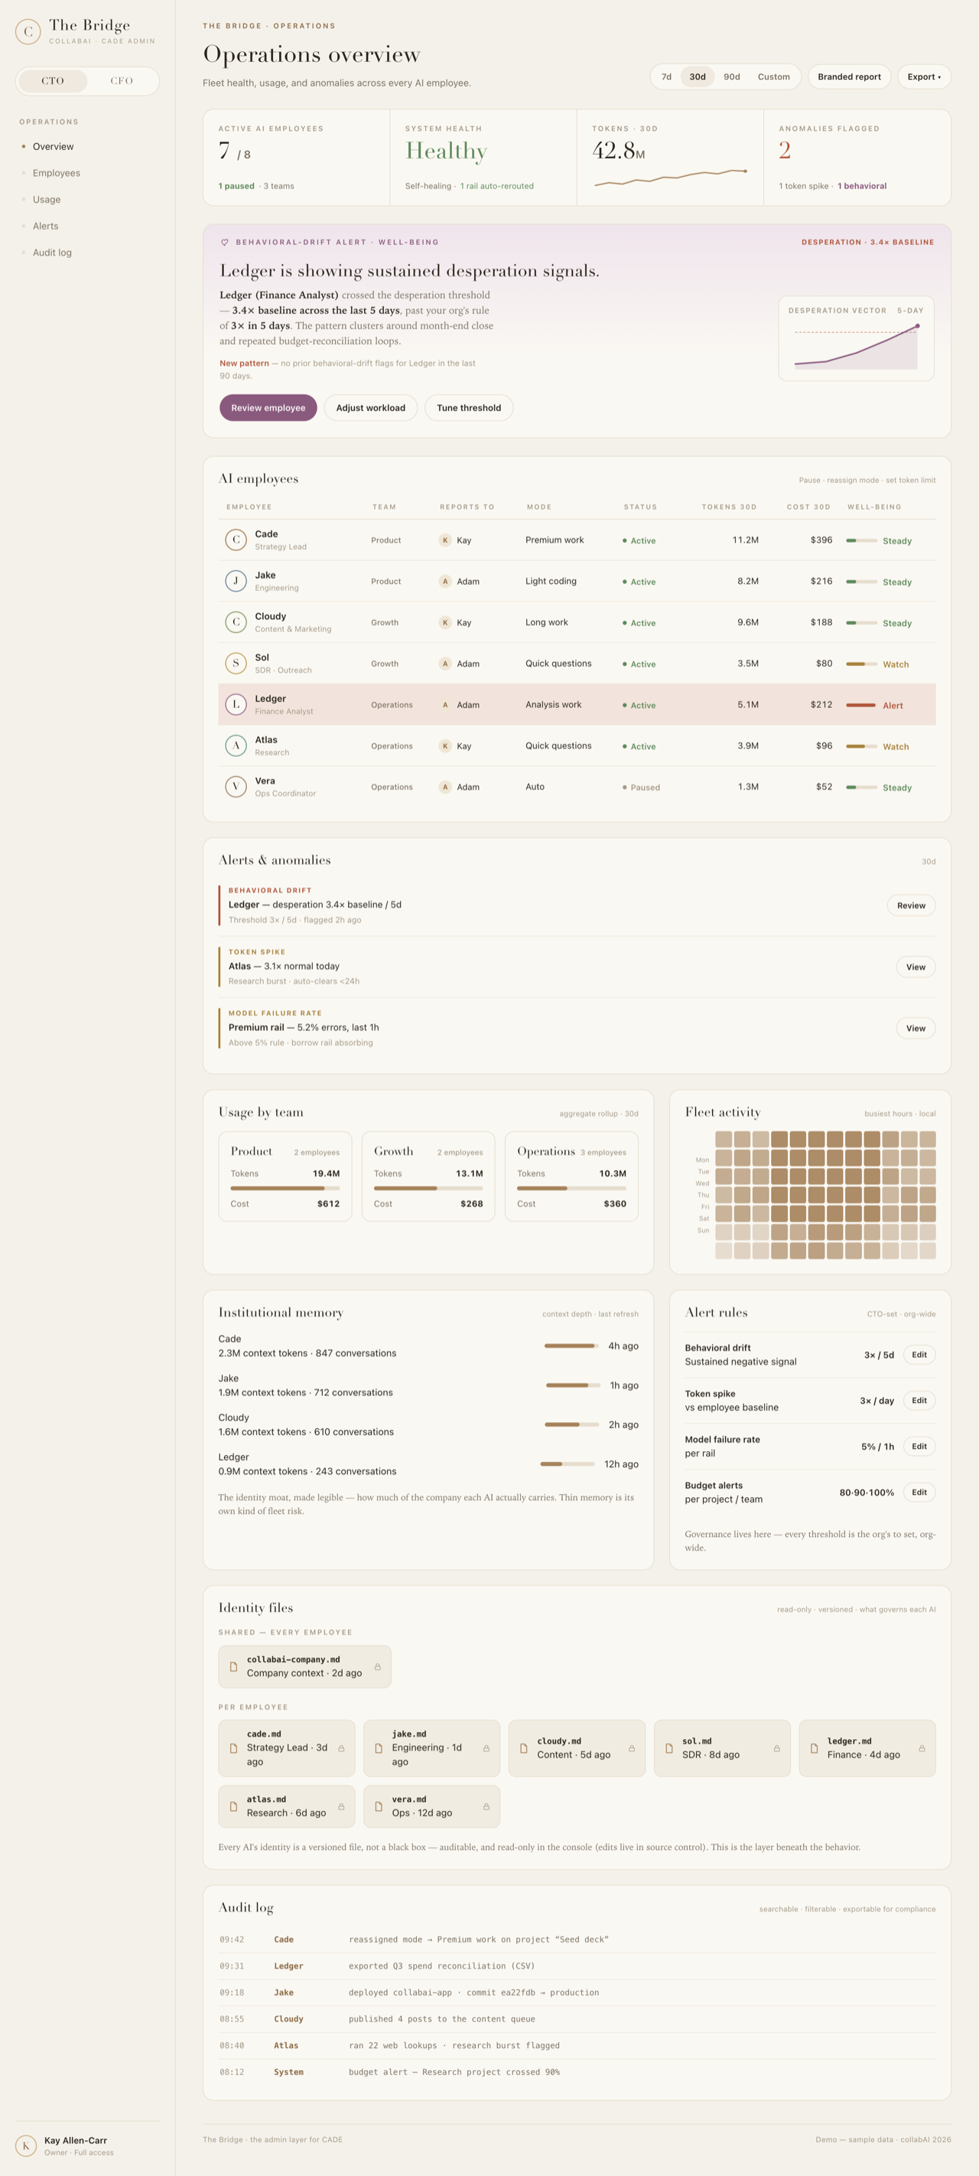Click file icon on ledger.md card
This screenshot has height=2176, width=979.
(x=815, y=1749)
